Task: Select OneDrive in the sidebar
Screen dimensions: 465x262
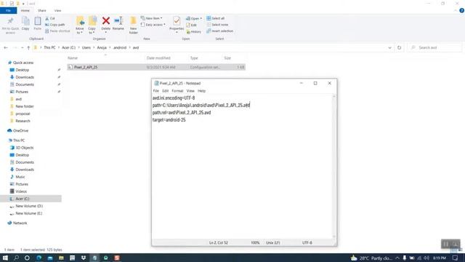Action: (x=20, y=131)
